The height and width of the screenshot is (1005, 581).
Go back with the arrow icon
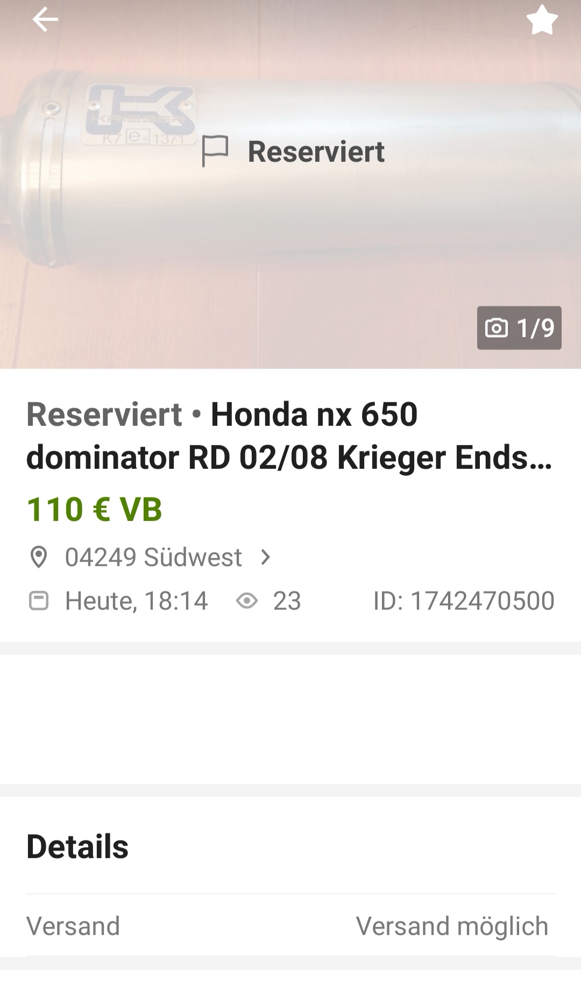coord(45,20)
